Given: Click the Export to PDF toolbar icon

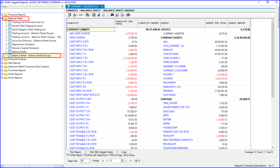Looking at the screenshot, I should pyautogui.click(x=103, y=15).
